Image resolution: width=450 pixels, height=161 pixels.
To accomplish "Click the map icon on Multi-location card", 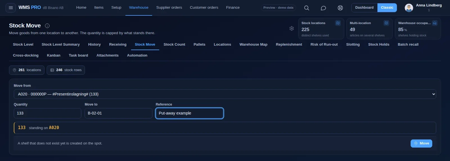I will [386, 23].
